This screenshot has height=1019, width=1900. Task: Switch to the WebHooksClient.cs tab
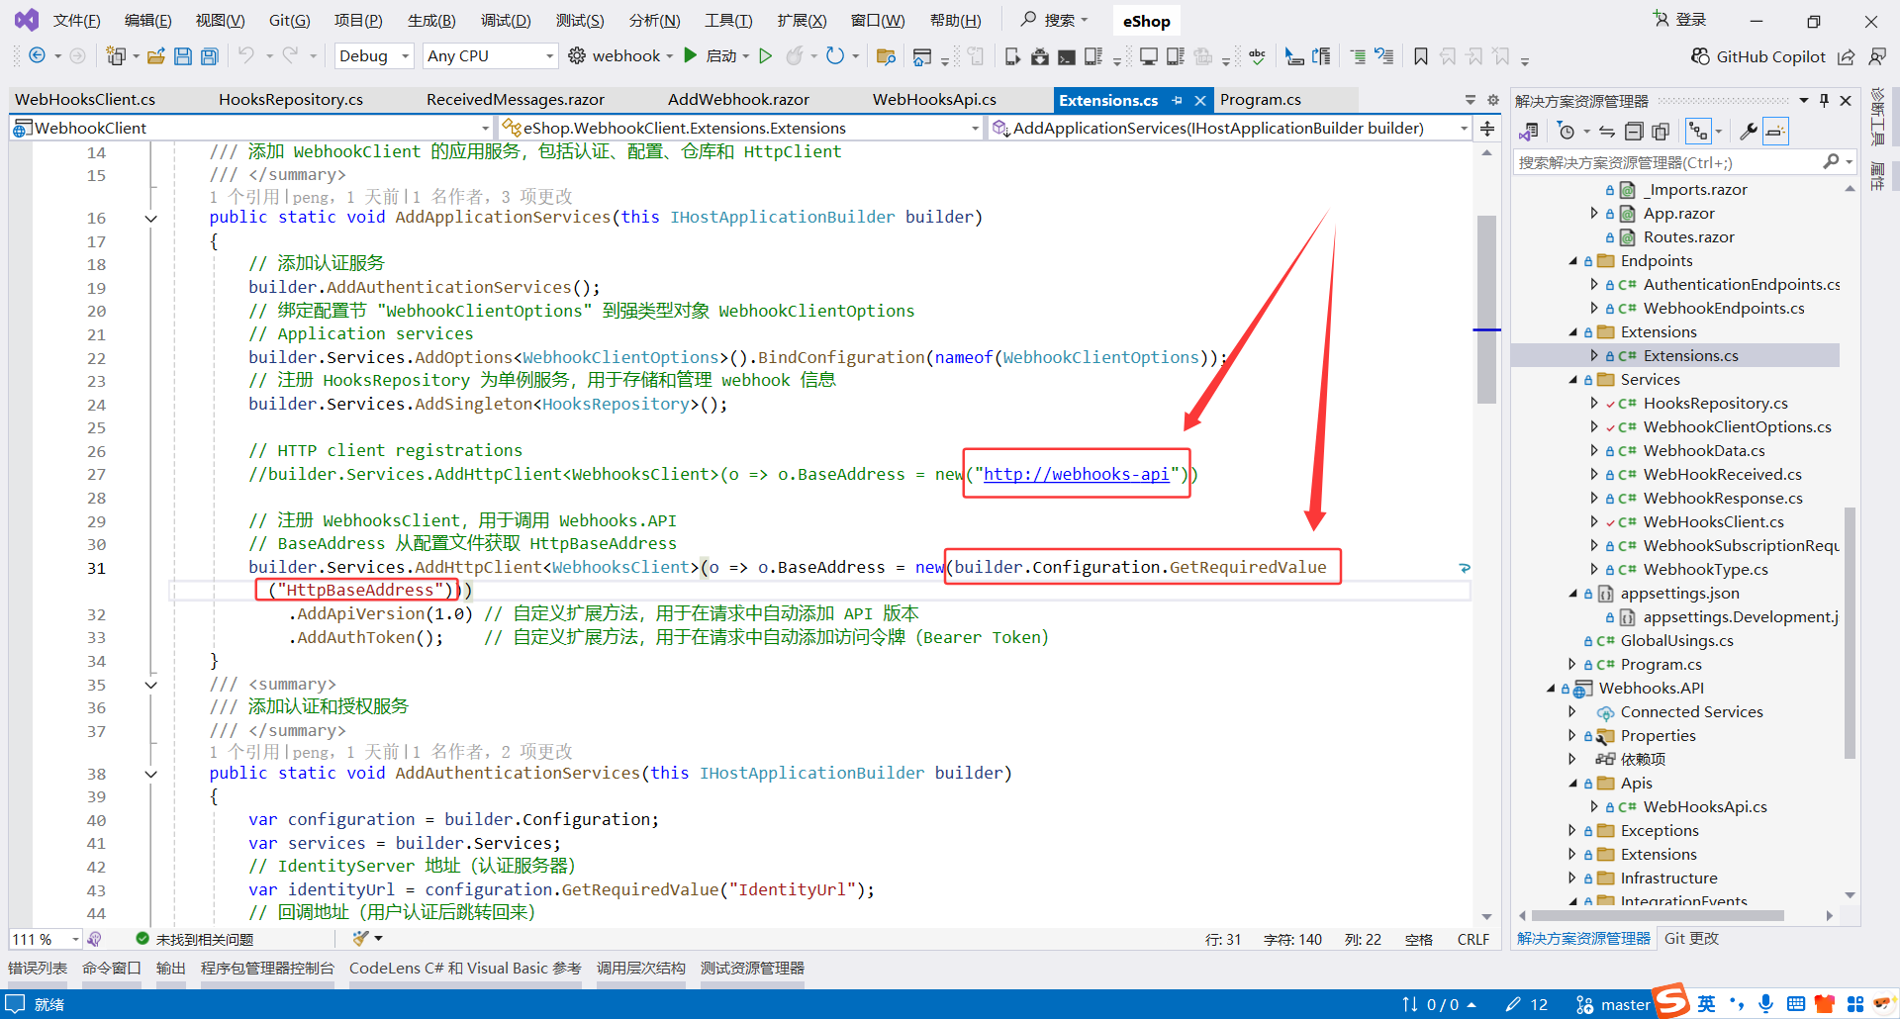pyautogui.click(x=85, y=100)
